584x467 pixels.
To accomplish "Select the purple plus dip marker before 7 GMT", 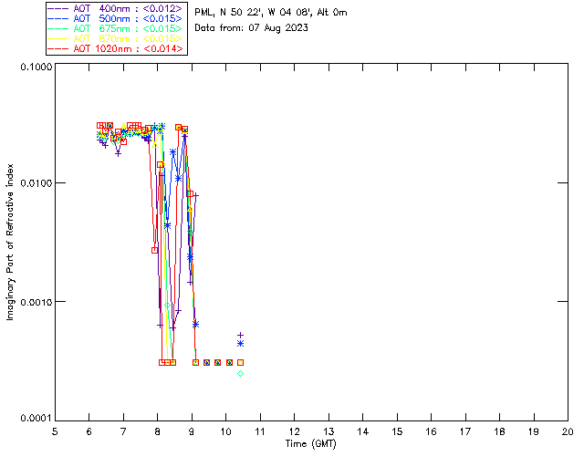I will pos(118,153).
